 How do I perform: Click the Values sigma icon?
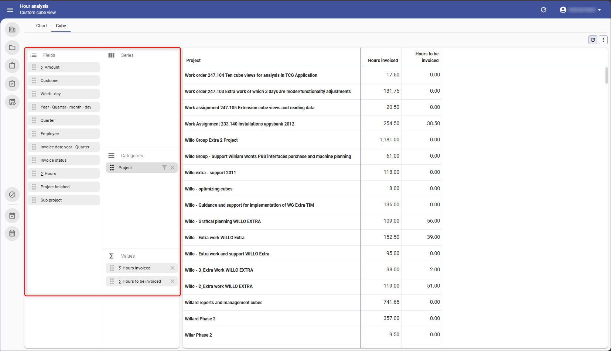point(111,256)
